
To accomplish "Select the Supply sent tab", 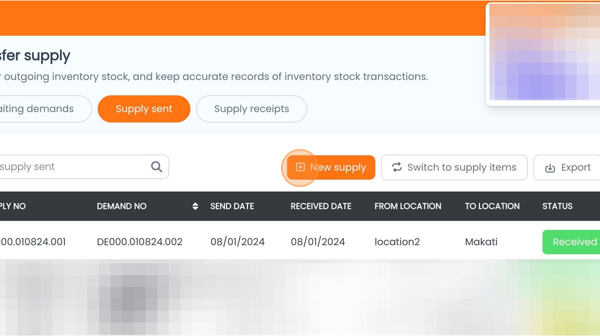I will coord(144,109).
